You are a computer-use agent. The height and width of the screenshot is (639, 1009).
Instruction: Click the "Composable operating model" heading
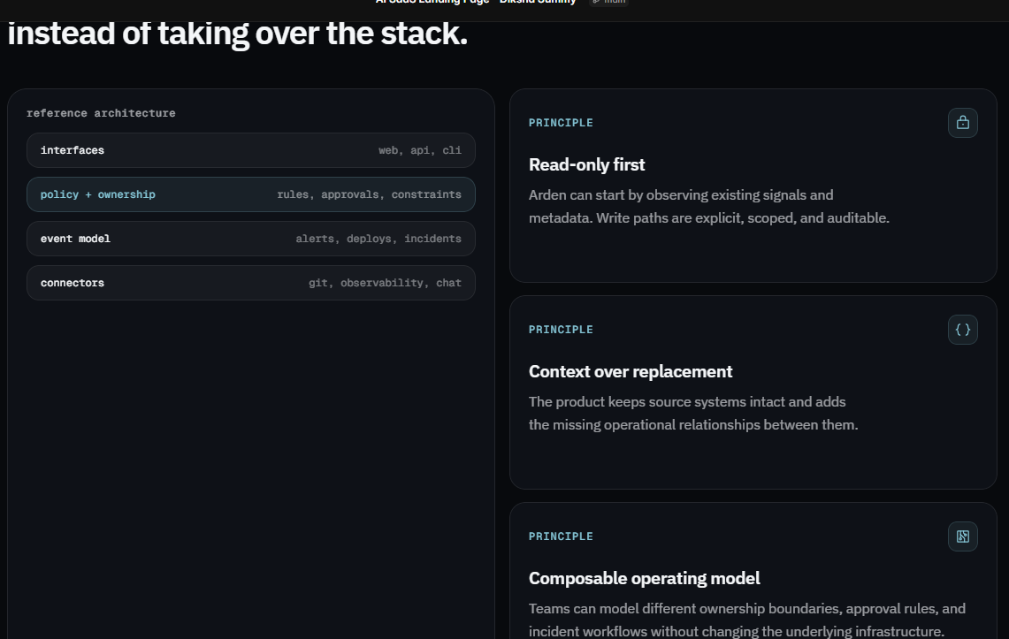pos(644,579)
